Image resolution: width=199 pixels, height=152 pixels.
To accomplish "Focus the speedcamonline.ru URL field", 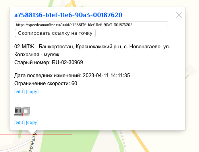I will point(91,25).
